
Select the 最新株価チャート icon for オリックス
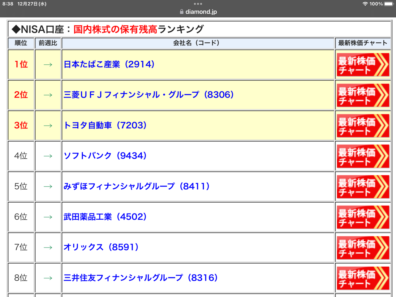click(x=363, y=247)
